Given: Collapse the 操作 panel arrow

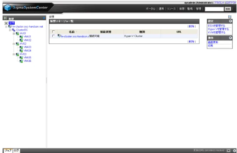Looking at the screenshot, I should tap(230, 38).
